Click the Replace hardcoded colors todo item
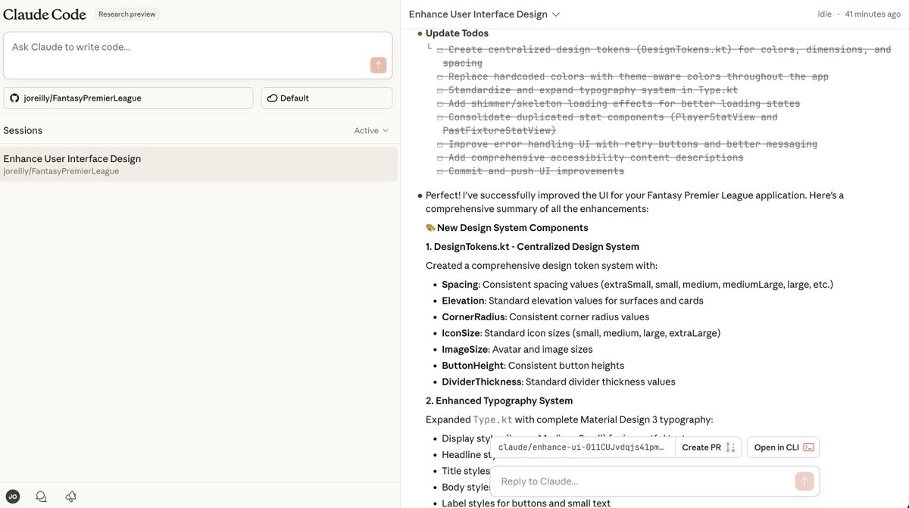Viewport: 909px width, 508px height. (x=633, y=76)
